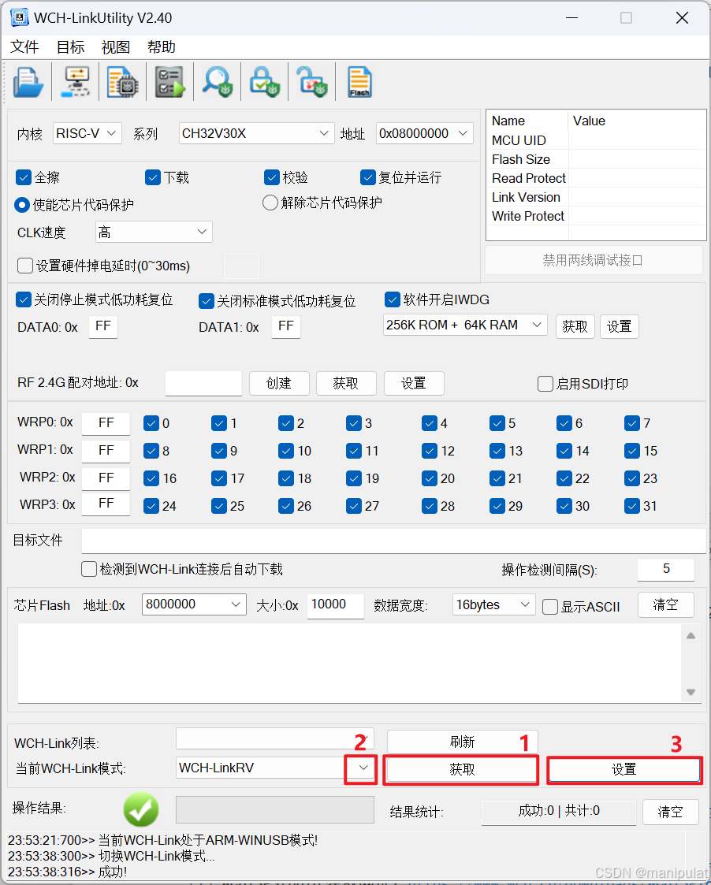Uncheck write-protect sector 0 checkbox
Screen dimensions: 711x885
151,423
